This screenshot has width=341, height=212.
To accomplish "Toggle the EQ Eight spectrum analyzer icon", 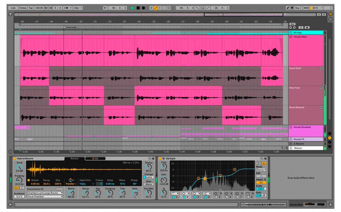I will pyautogui.click(x=264, y=163).
